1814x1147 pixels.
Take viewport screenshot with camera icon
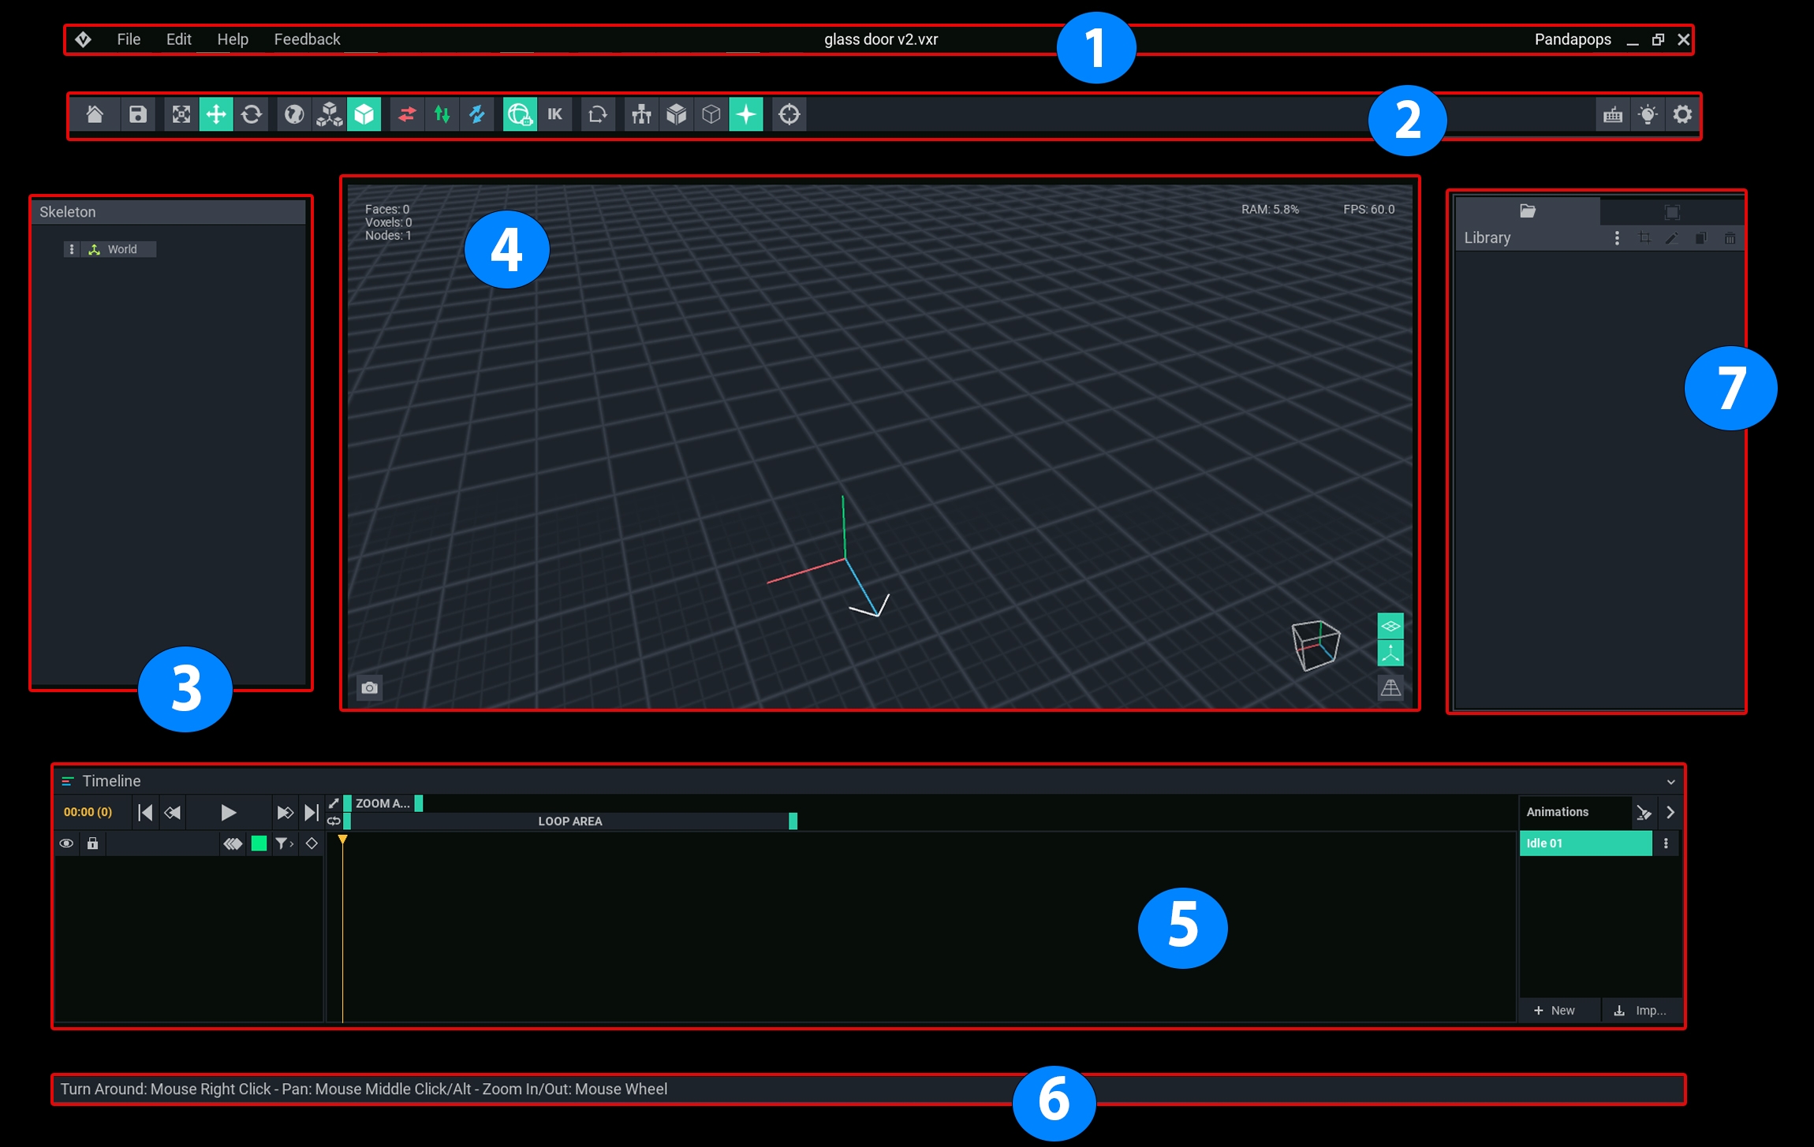[x=369, y=688]
